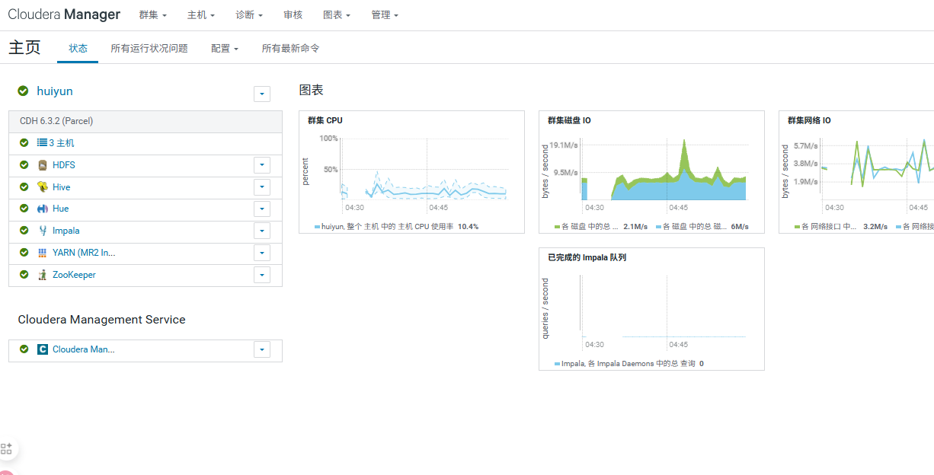Open the 管理 menu
The height and width of the screenshot is (475, 934).
click(x=385, y=15)
